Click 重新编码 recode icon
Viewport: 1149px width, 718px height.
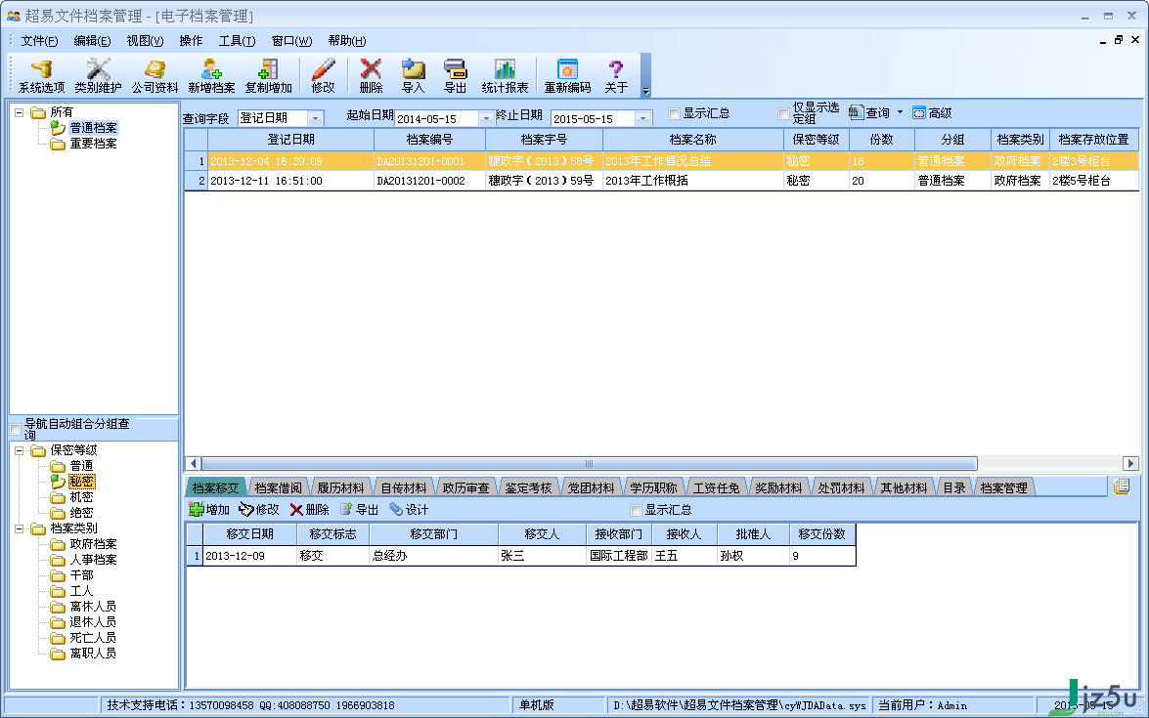click(x=567, y=76)
